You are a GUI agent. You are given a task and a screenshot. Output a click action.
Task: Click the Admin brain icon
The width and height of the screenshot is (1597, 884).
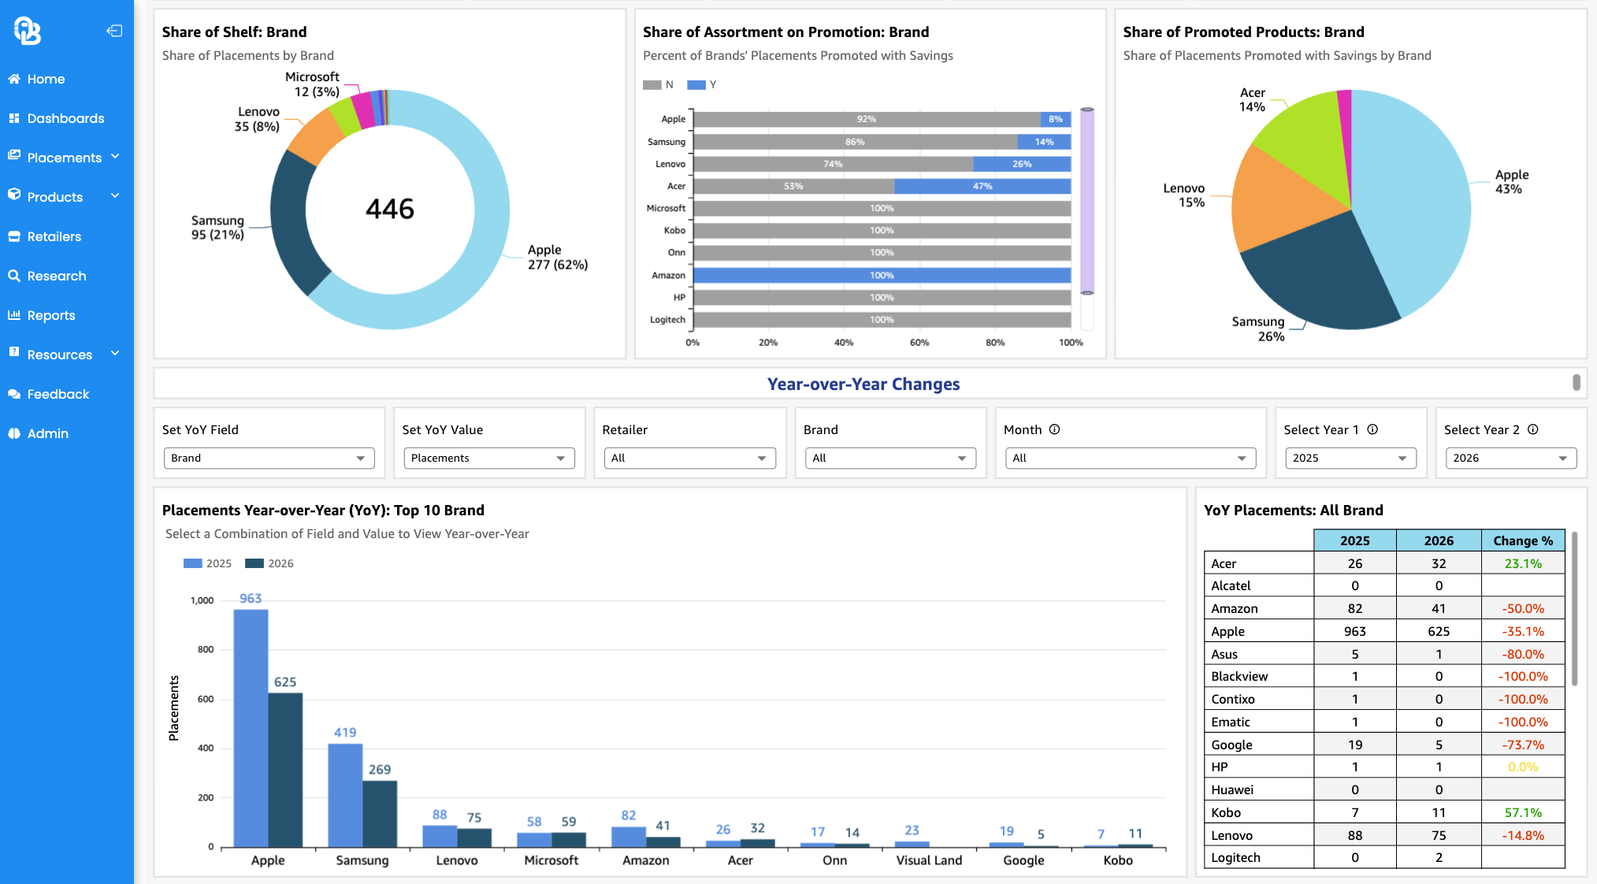14,433
